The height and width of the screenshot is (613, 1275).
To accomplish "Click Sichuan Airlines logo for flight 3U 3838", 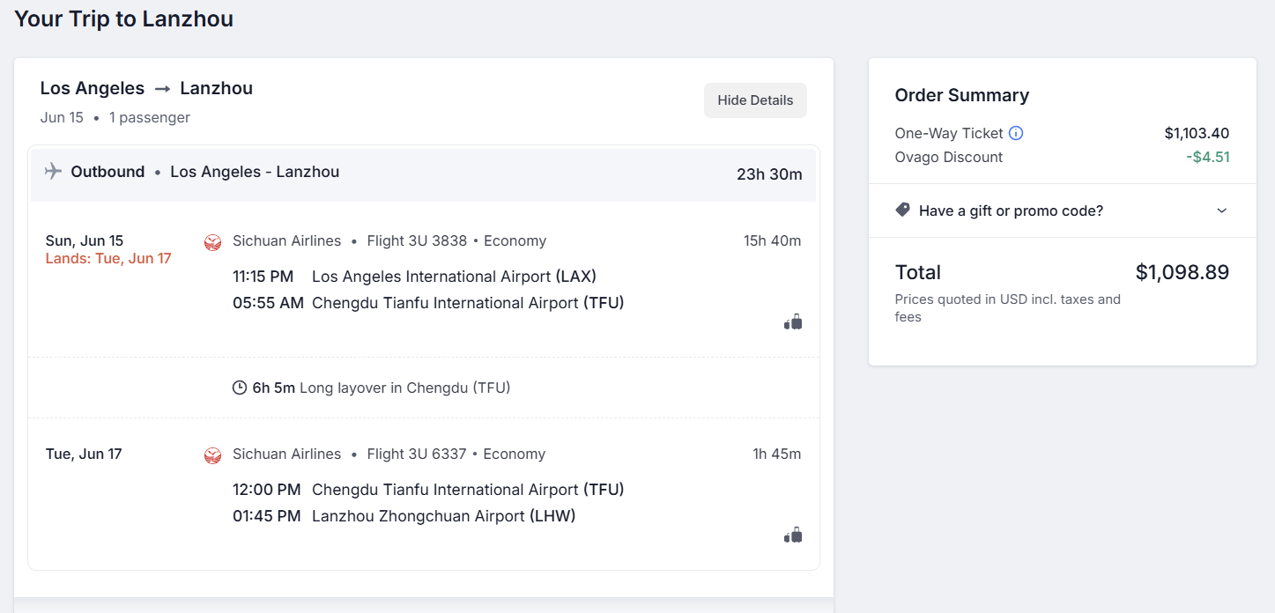I will (x=212, y=242).
